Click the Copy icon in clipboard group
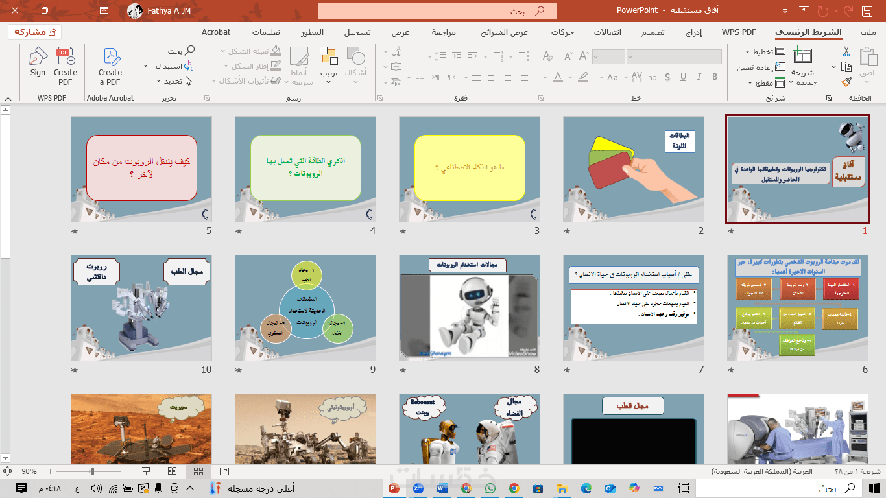 click(846, 67)
